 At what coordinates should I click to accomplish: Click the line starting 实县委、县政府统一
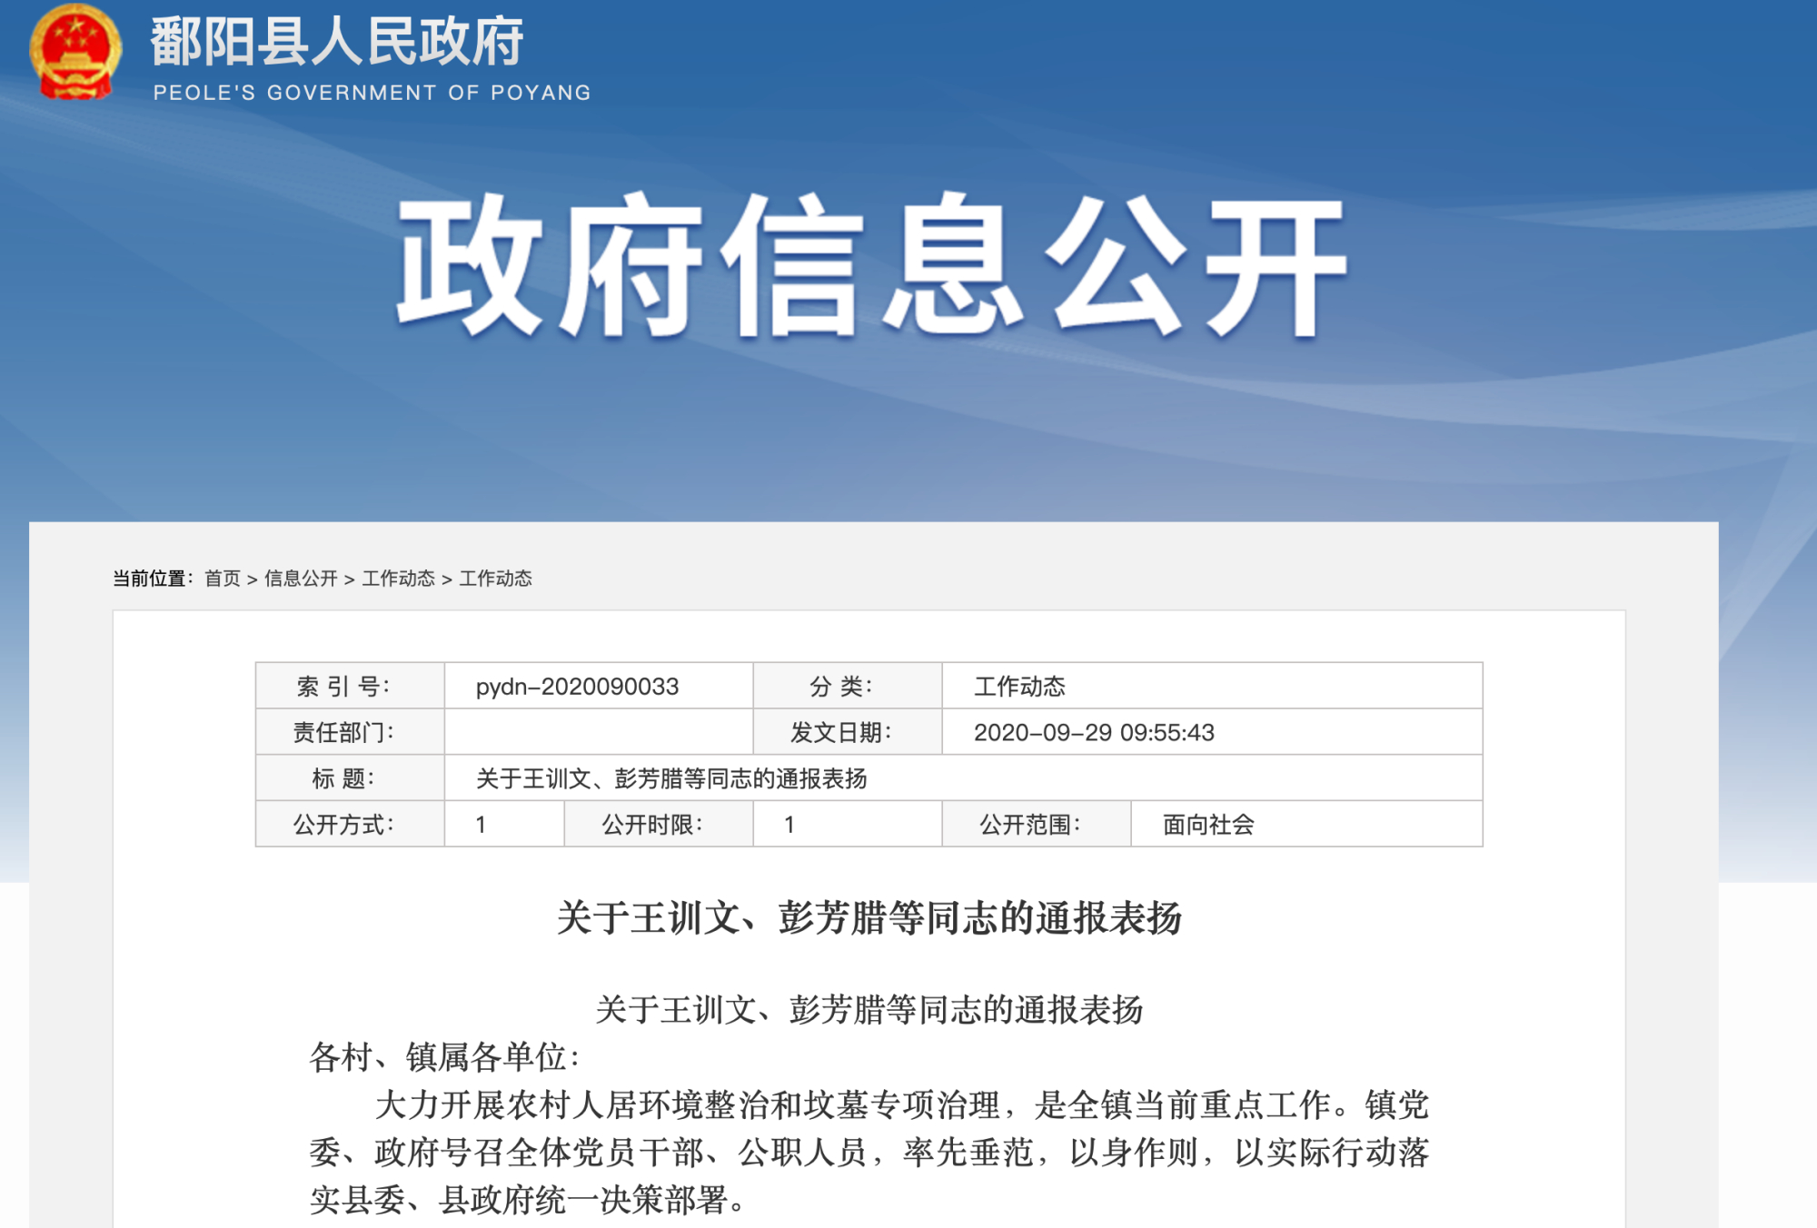(529, 1201)
